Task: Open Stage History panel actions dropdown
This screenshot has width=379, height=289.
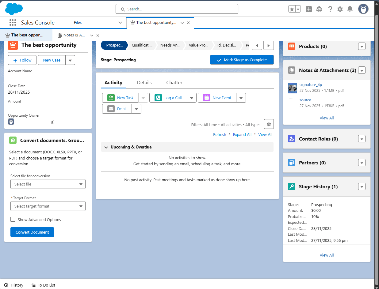Action: pyautogui.click(x=362, y=187)
